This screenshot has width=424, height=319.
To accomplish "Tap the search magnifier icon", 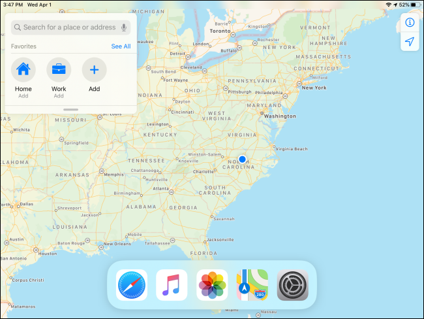I will (x=18, y=27).
